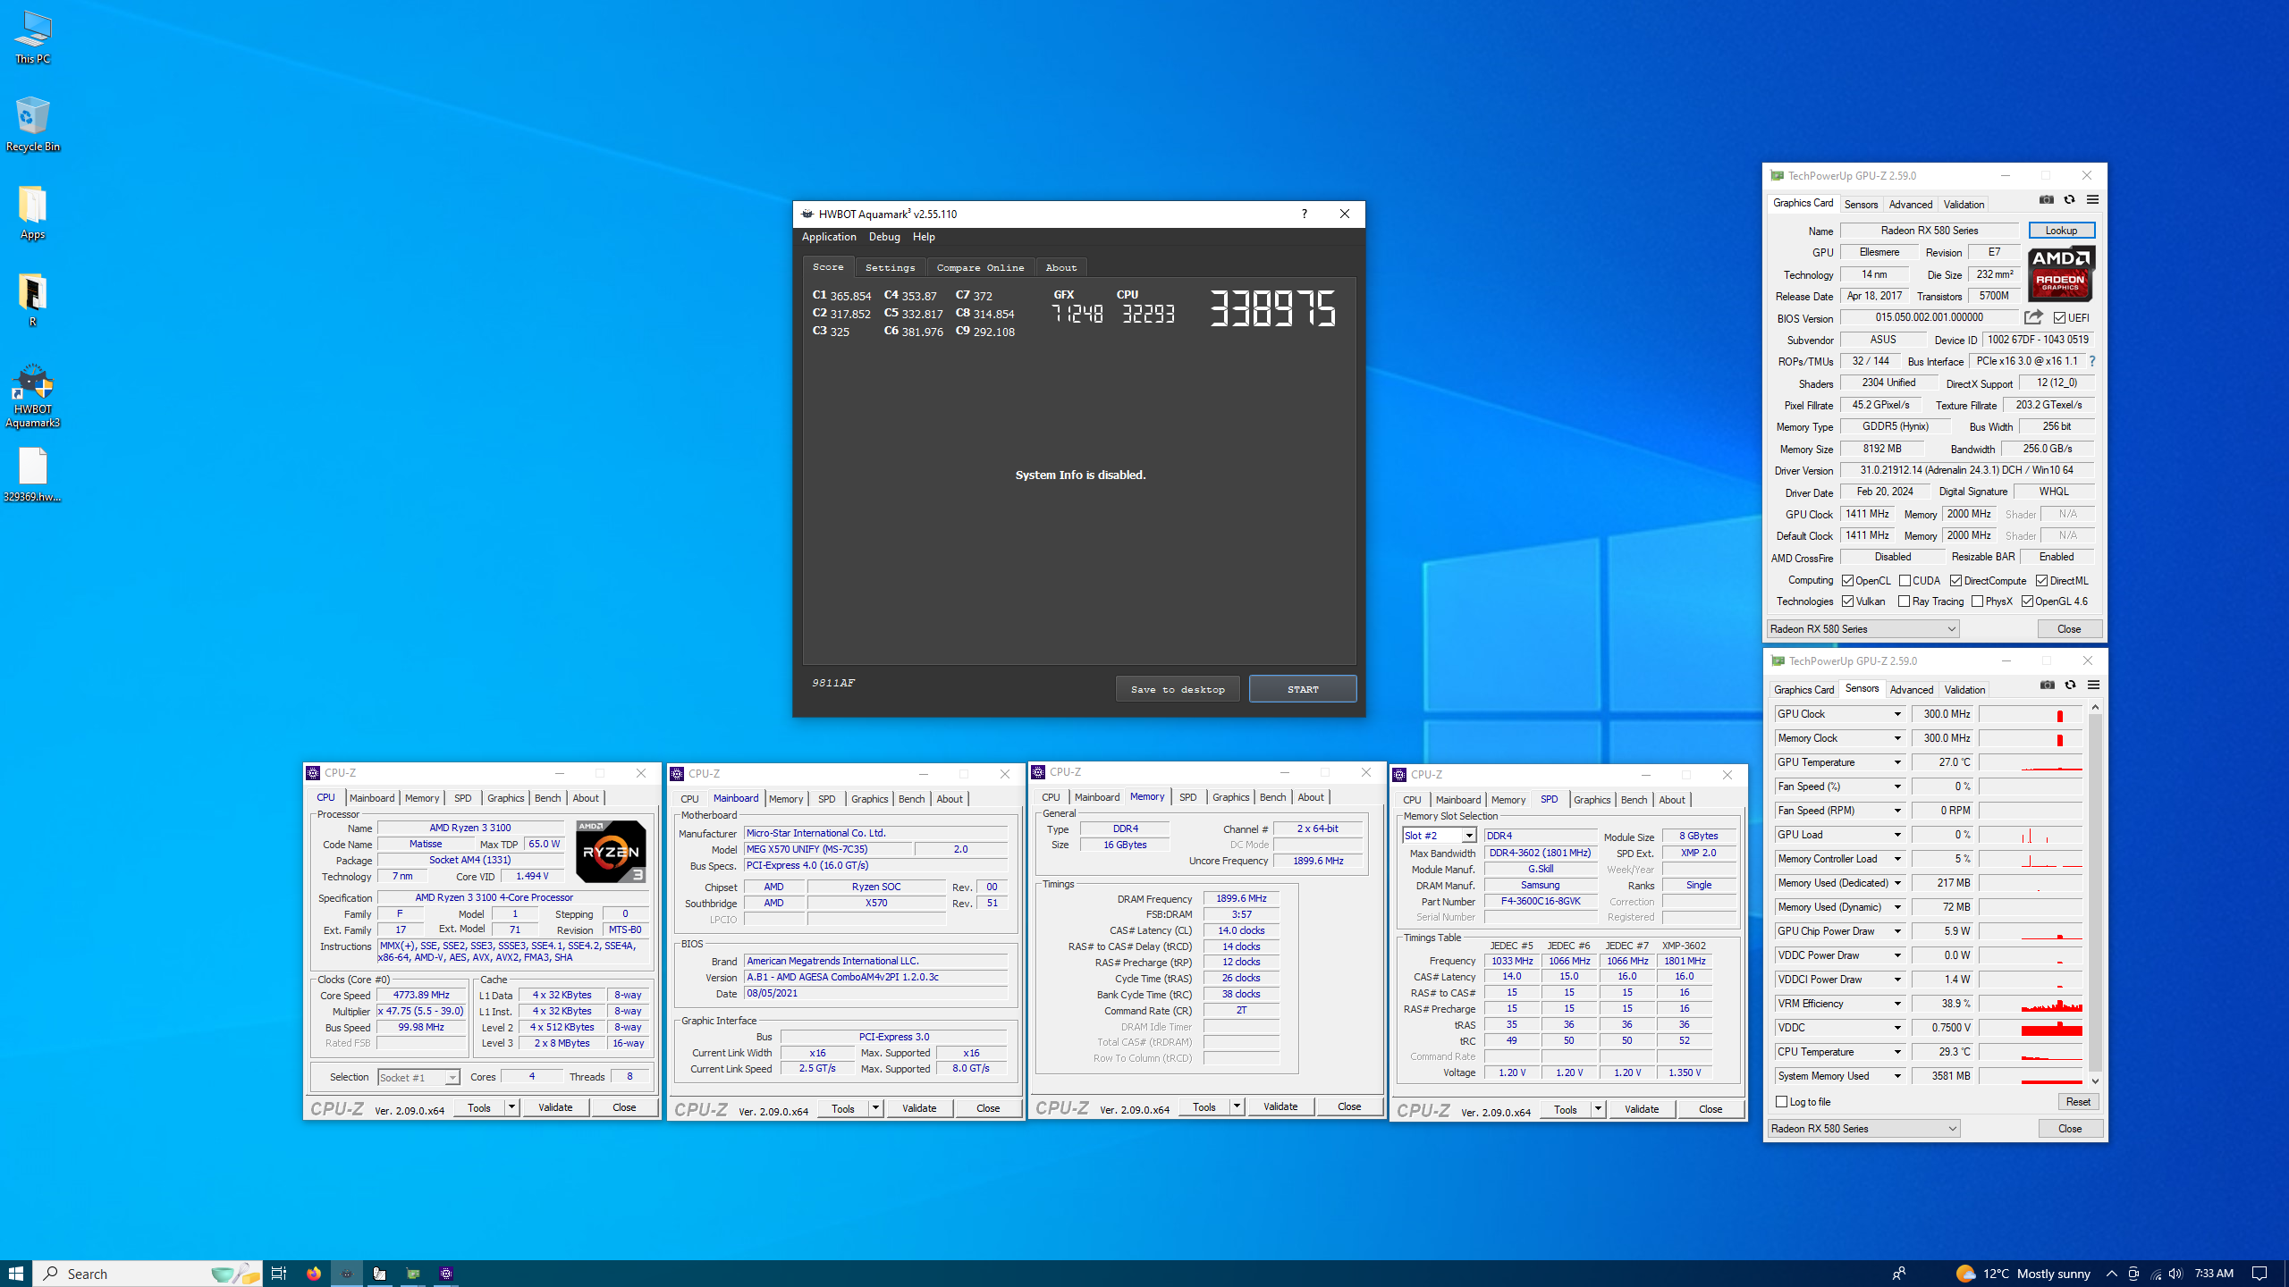Click refresh icon in upper GPU-Z window
This screenshot has width=2289, height=1287.
(2069, 199)
